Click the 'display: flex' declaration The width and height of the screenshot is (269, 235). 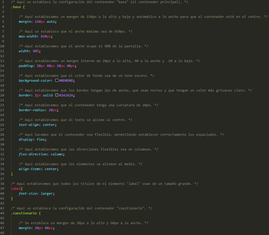click(33, 139)
